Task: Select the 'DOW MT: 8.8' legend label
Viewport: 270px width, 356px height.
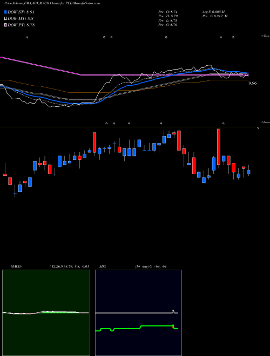Action: [x=21, y=19]
